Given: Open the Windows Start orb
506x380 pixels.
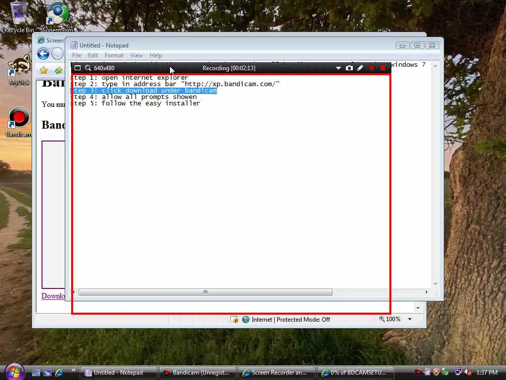Looking at the screenshot, I should click(14, 372).
